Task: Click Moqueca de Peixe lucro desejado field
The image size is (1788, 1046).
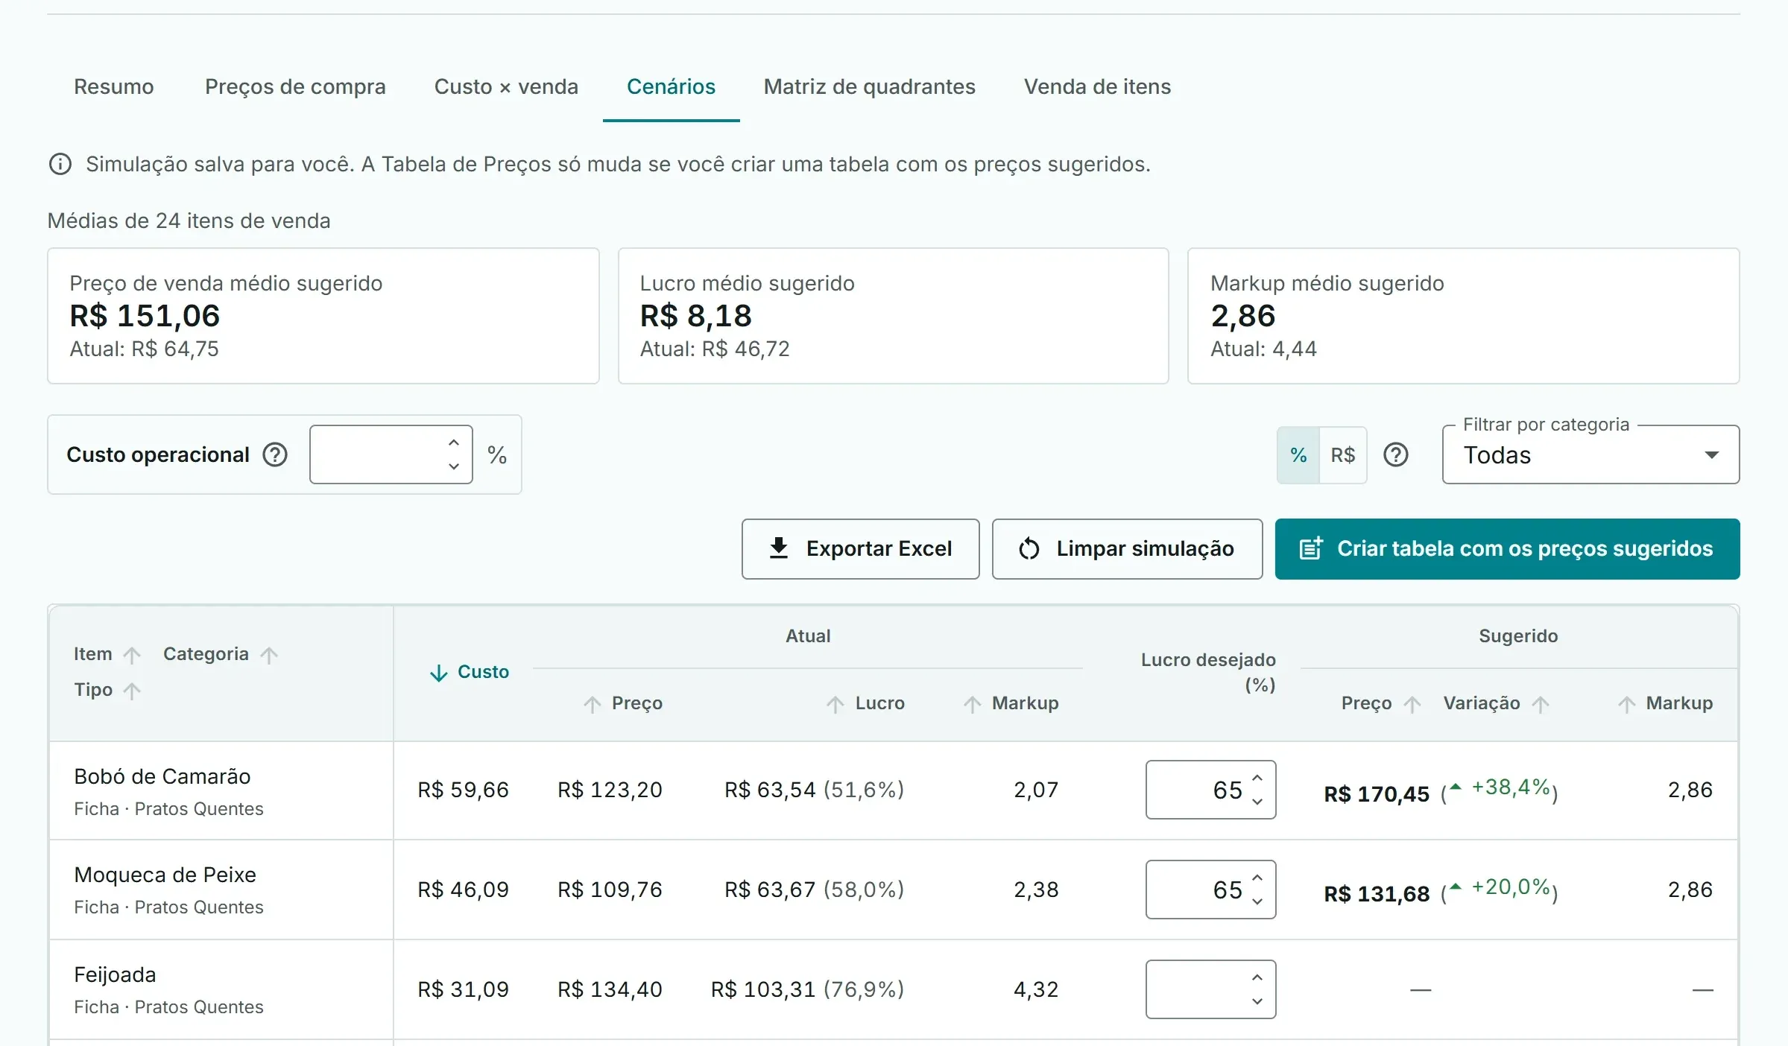Action: [x=1210, y=890]
